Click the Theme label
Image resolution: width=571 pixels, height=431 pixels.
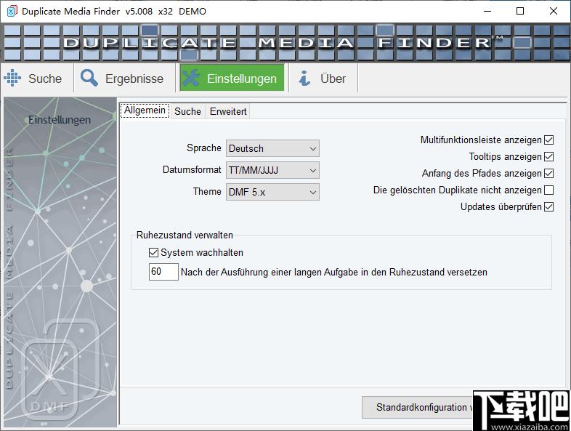click(207, 192)
